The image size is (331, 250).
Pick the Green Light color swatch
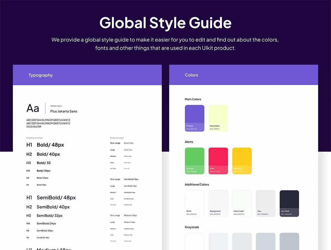pyautogui.click(x=242, y=203)
